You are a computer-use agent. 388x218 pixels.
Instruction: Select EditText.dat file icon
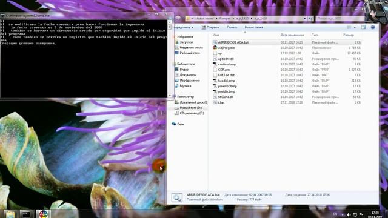(215, 75)
